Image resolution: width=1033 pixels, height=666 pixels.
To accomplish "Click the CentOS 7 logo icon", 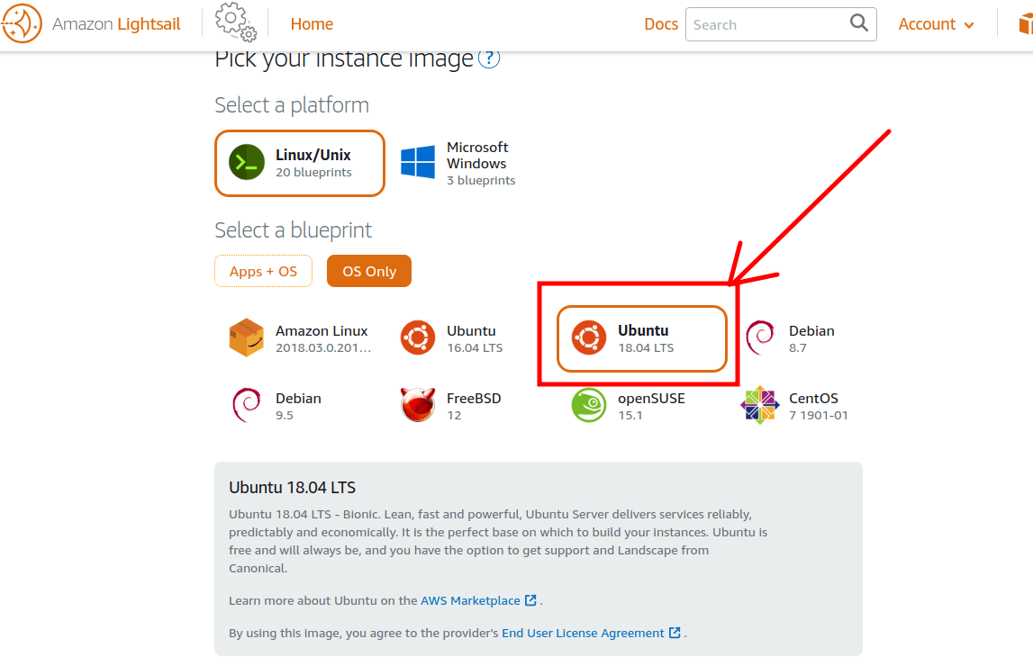I will tap(759, 405).
